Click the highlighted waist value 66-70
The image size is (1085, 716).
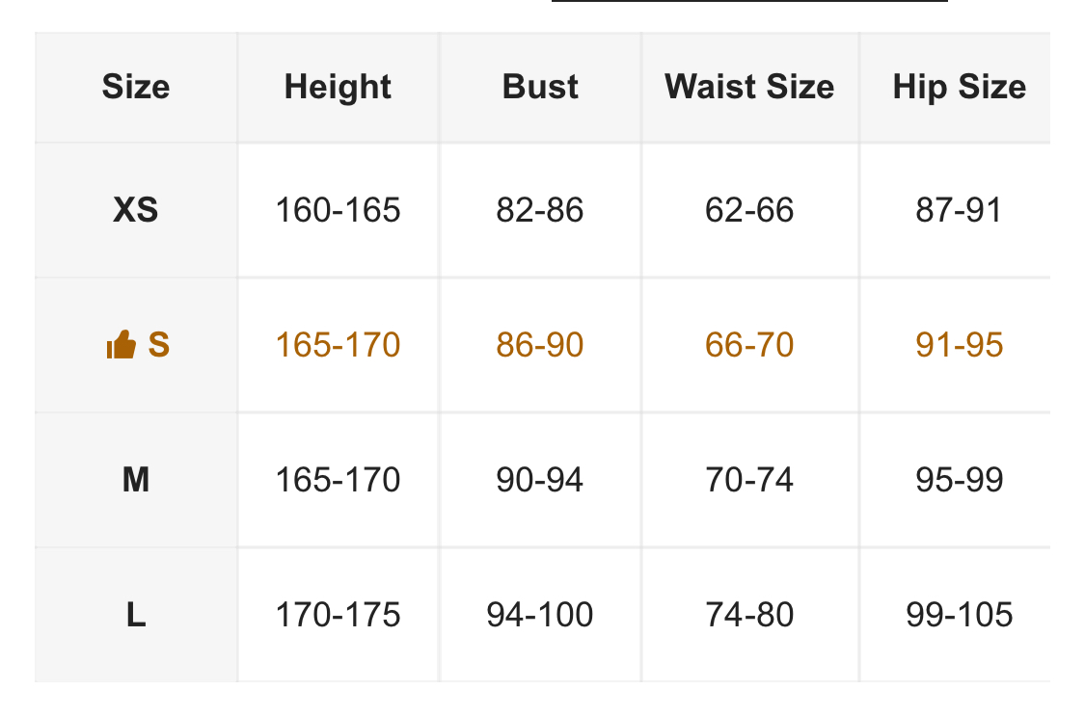pos(749,345)
